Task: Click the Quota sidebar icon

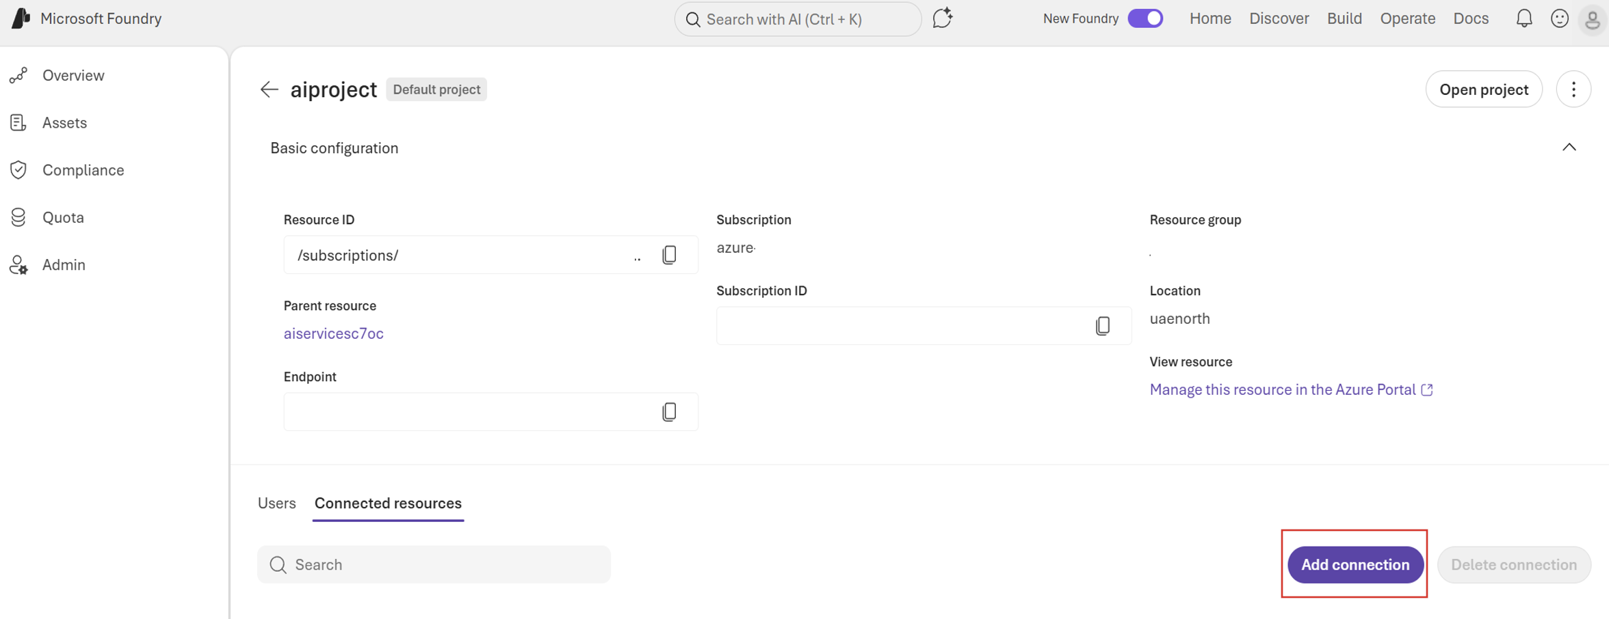Action: [x=18, y=217]
